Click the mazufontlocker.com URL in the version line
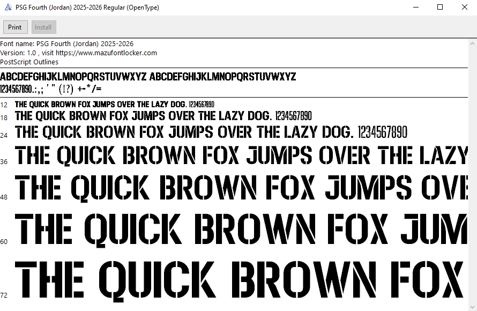The width and height of the screenshot is (477, 311). pos(106,53)
